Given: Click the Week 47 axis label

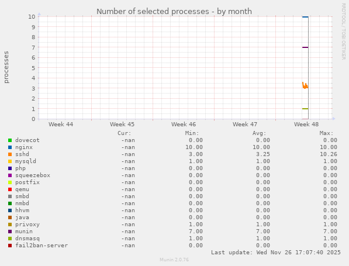Looking at the screenshot, I should 245,125.
